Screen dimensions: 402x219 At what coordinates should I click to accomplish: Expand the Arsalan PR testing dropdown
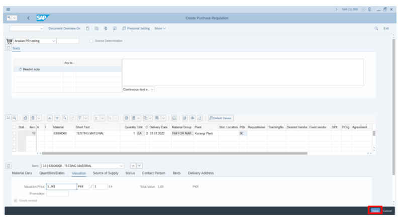coord(53,41)
